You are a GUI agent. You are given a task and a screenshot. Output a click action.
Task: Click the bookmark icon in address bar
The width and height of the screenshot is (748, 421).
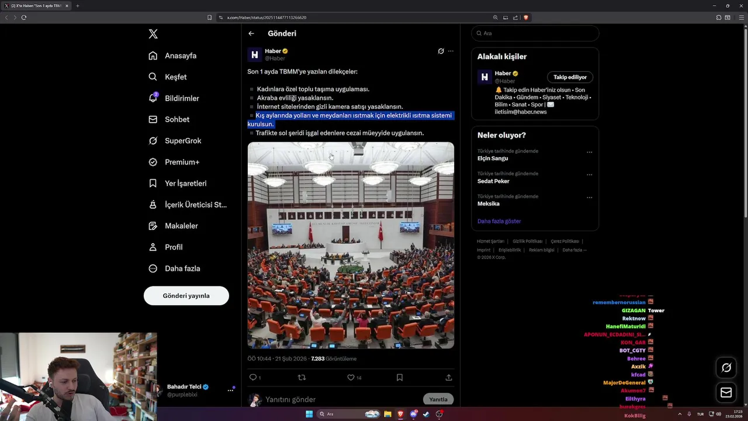(x=210, y=18)
